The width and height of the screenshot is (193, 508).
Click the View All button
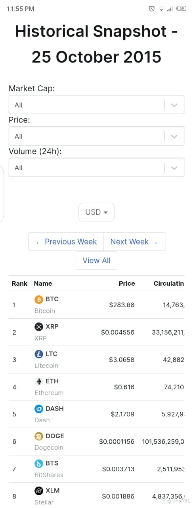tap(96, 260)
